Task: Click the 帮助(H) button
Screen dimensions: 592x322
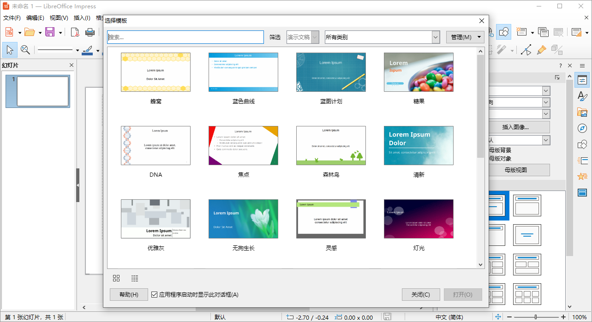Action: click(x=129, y=294)
